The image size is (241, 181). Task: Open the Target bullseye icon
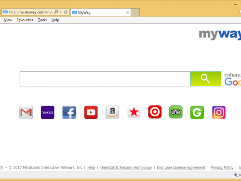pos(155,112)
